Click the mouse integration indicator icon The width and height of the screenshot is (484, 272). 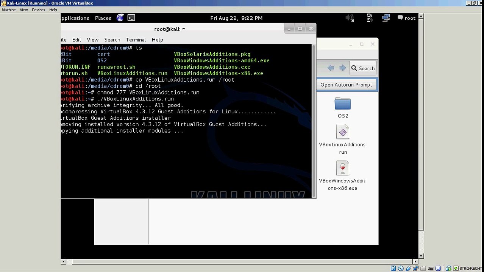tap(448, 268)
